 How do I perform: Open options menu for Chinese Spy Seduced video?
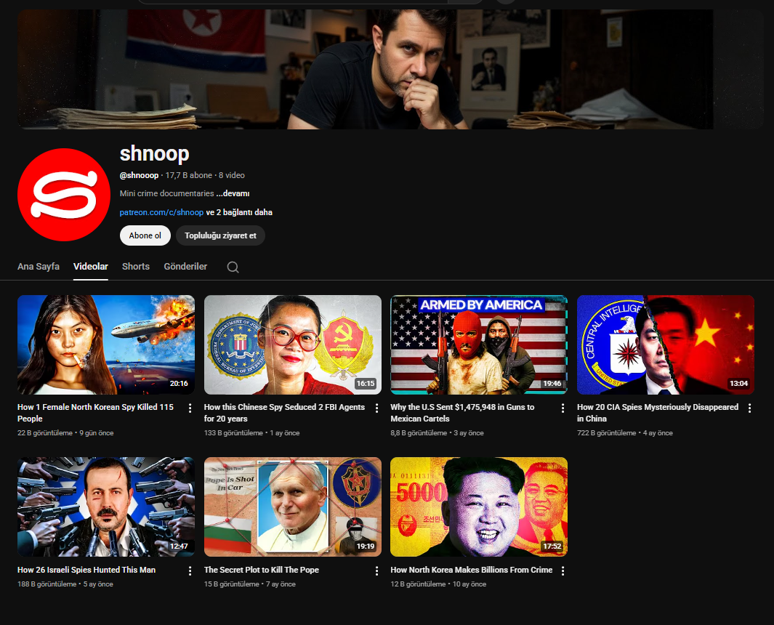point(376,408)
